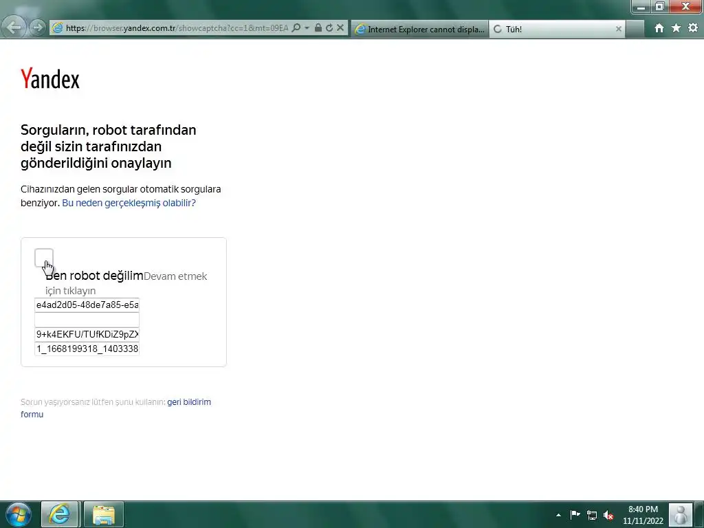Click the field containing e4ad2d05-48de7a85
Viewport: 704px width, 528px height.
tap(87, 305)
